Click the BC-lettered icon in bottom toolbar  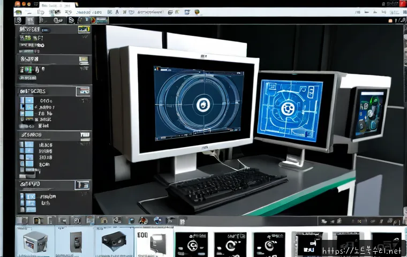point(77,221)
